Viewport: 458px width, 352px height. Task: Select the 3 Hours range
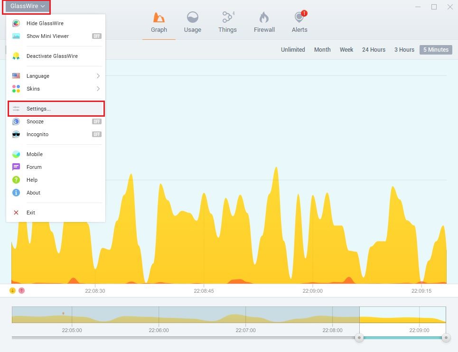coord(404,50)
